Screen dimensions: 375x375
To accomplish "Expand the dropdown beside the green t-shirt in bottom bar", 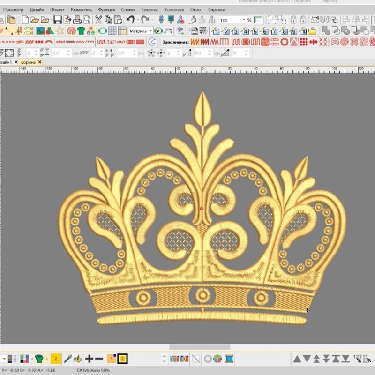I will click(46, 359).
